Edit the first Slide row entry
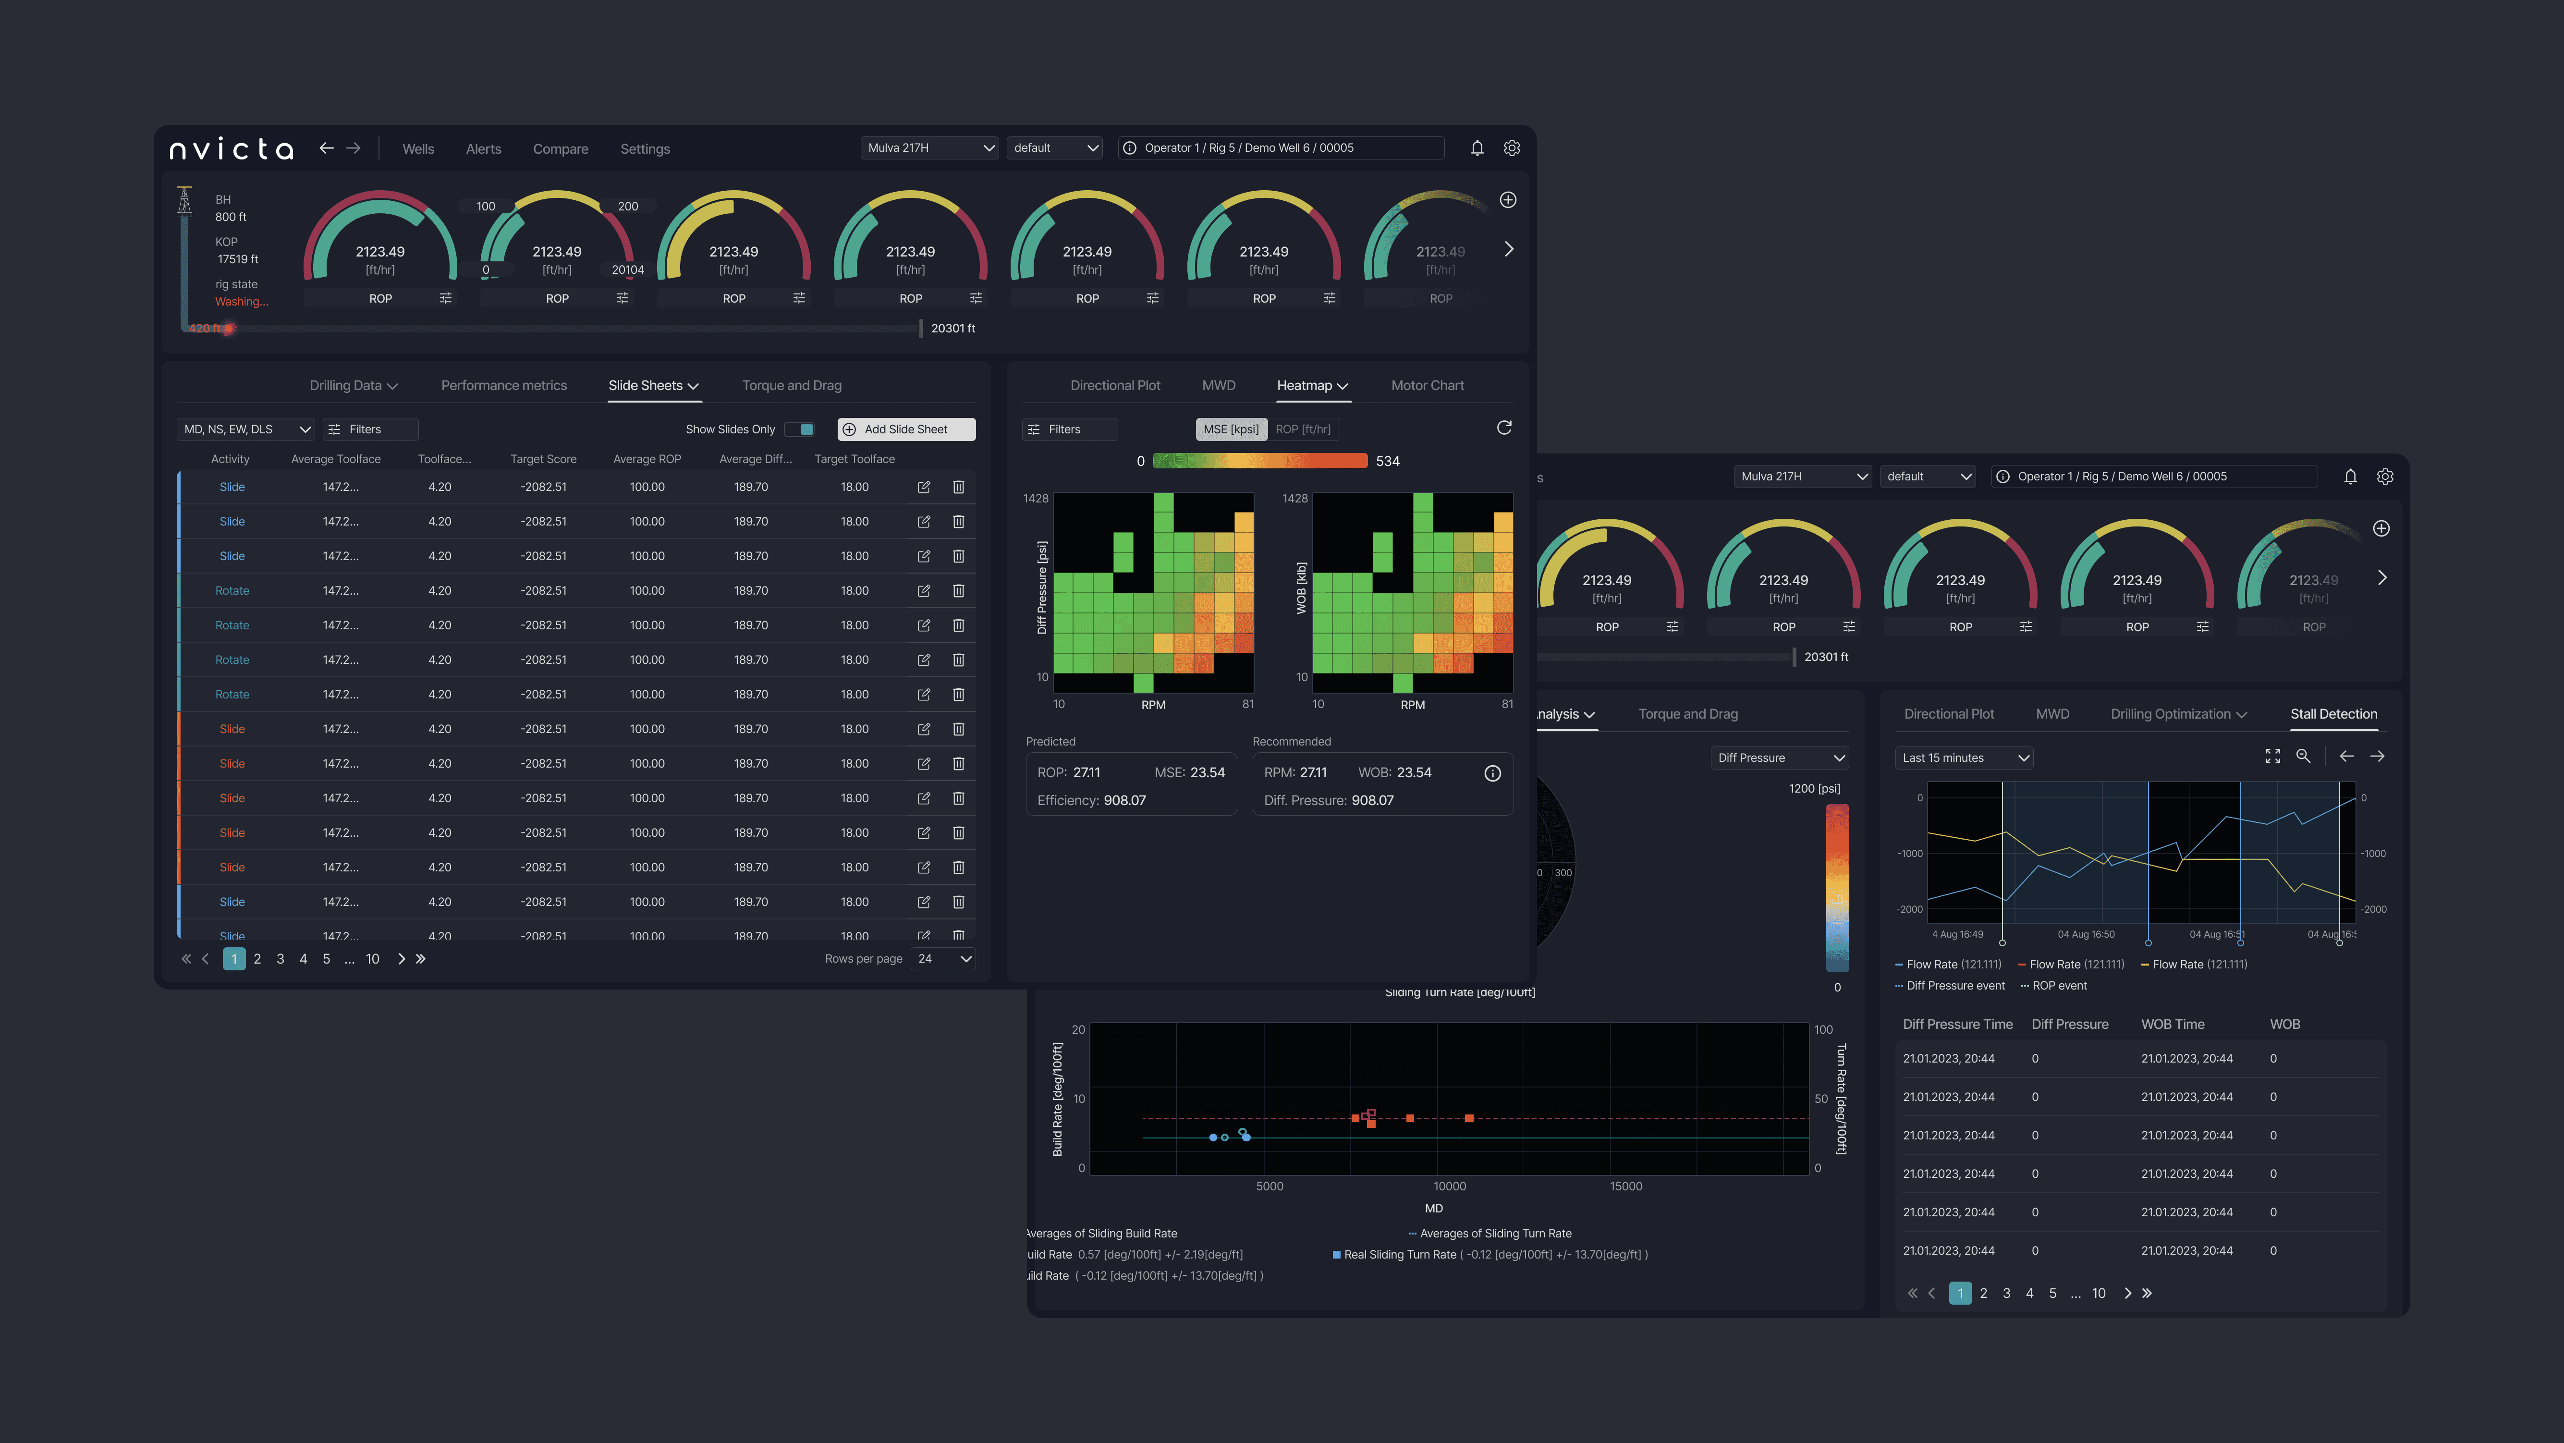The image size is (2564, 1443). pyautogui.click(x=924, y=487)
